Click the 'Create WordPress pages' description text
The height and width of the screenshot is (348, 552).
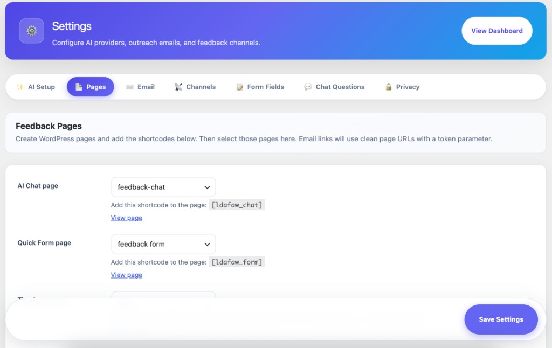pos(254,138)
